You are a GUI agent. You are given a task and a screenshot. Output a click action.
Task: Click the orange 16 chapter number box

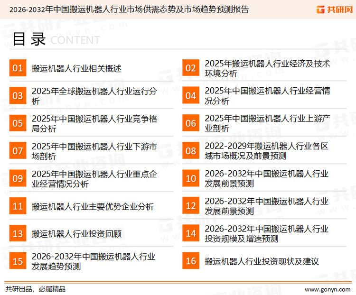click(191, 261)
